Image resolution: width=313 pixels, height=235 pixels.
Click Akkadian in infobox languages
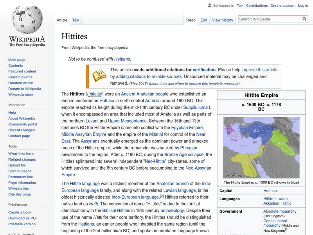[x=271, y=203]
